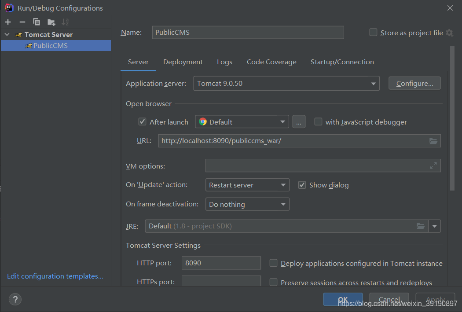Viewport: 462px width, 312px height.
Task: Enable Preserve sessions across restarts and redeploys
Action: coord(273,282)
